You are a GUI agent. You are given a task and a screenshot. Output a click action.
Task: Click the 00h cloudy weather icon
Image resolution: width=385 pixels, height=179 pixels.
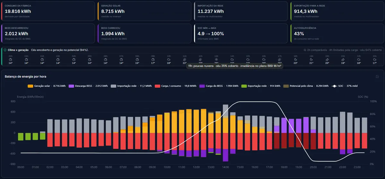coord(10,59)
